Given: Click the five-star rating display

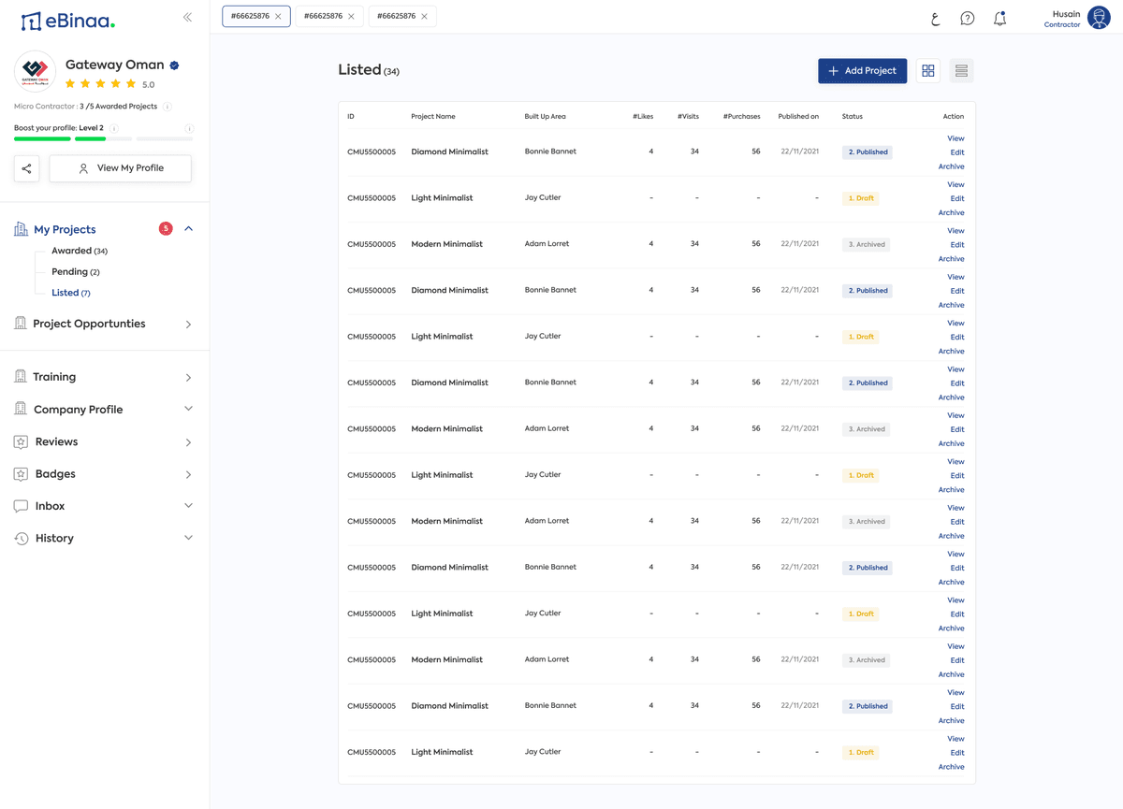Looking at the screenshot, I should pyautogui.click(x=100, y=84).
